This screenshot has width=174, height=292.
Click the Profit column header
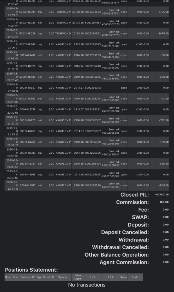click(135, 277)
